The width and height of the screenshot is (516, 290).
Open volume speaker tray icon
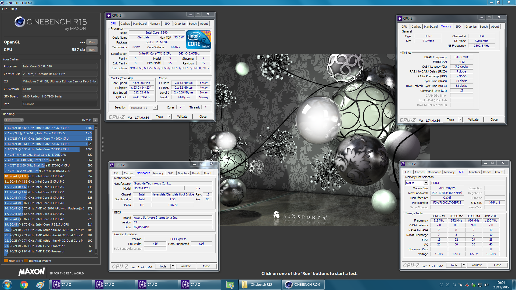tap(486, 285)
